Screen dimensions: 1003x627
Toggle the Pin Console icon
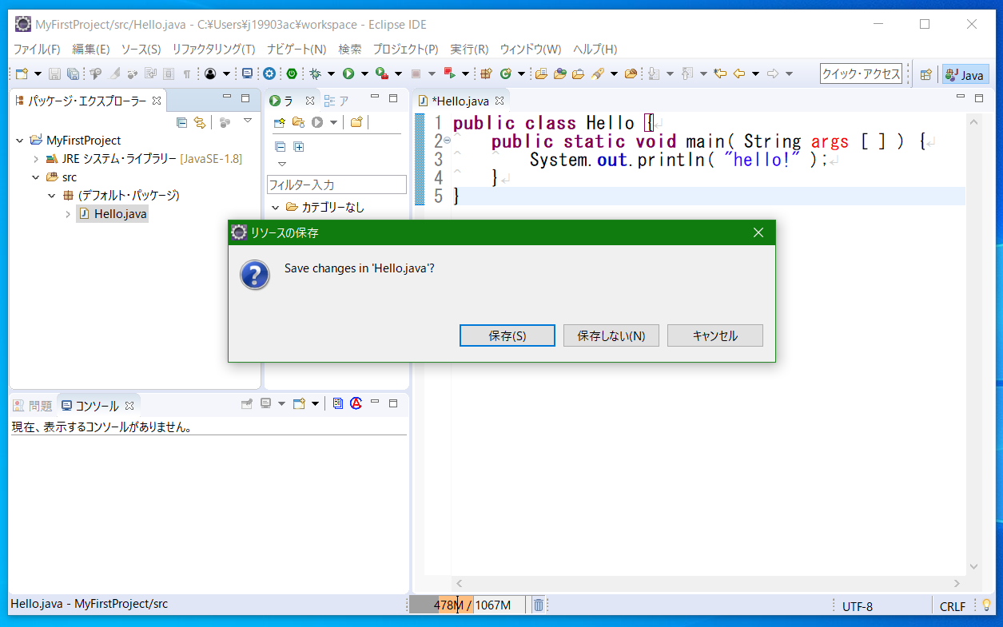pos(248,403)
